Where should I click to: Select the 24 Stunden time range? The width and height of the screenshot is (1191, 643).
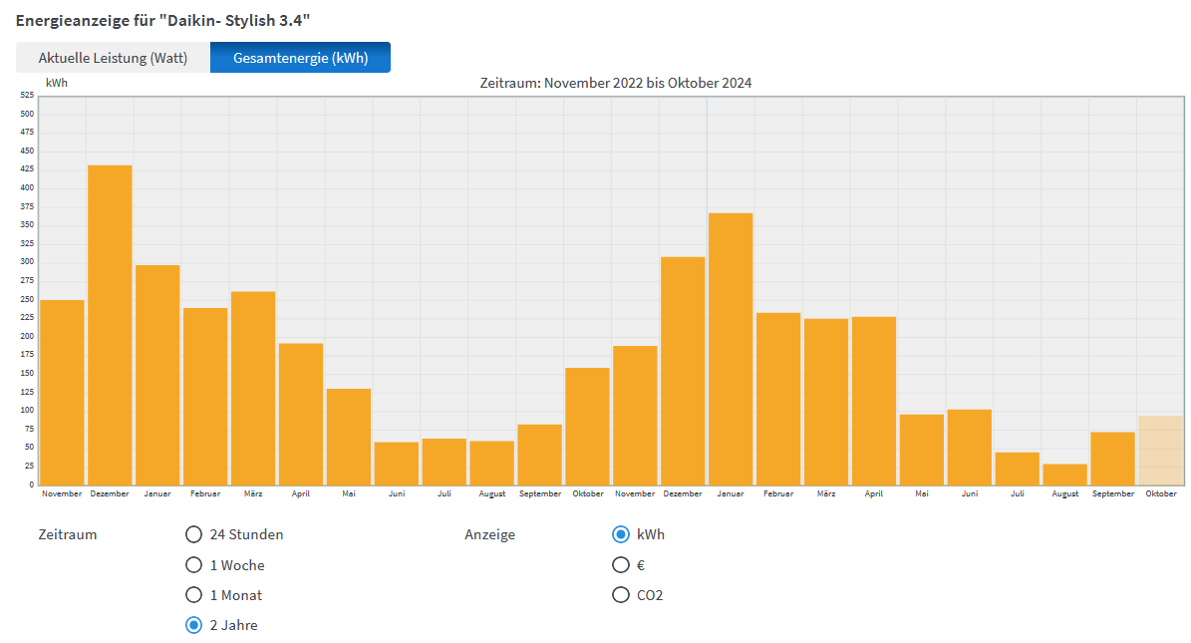pos(193,534)
